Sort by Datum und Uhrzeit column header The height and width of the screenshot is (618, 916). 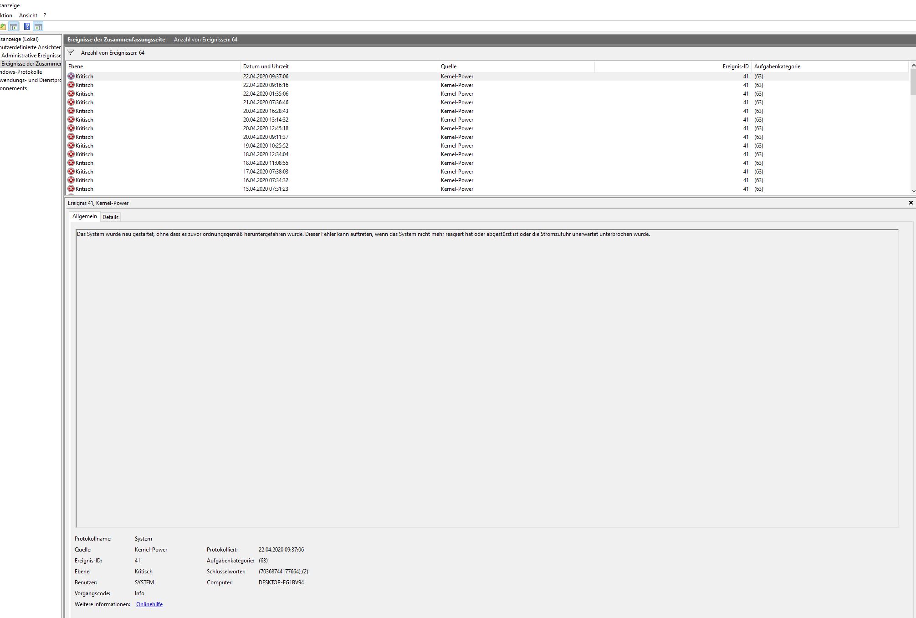tap(266, 66)
